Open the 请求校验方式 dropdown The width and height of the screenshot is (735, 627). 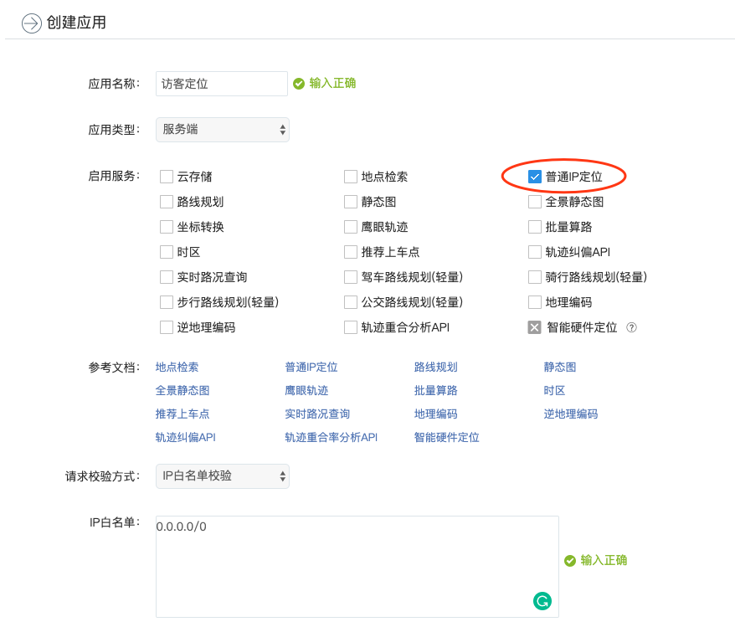click(x=222, y=475)
